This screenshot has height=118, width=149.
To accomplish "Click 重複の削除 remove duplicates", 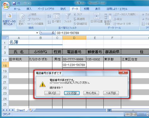I will click(x=108, y=19).
